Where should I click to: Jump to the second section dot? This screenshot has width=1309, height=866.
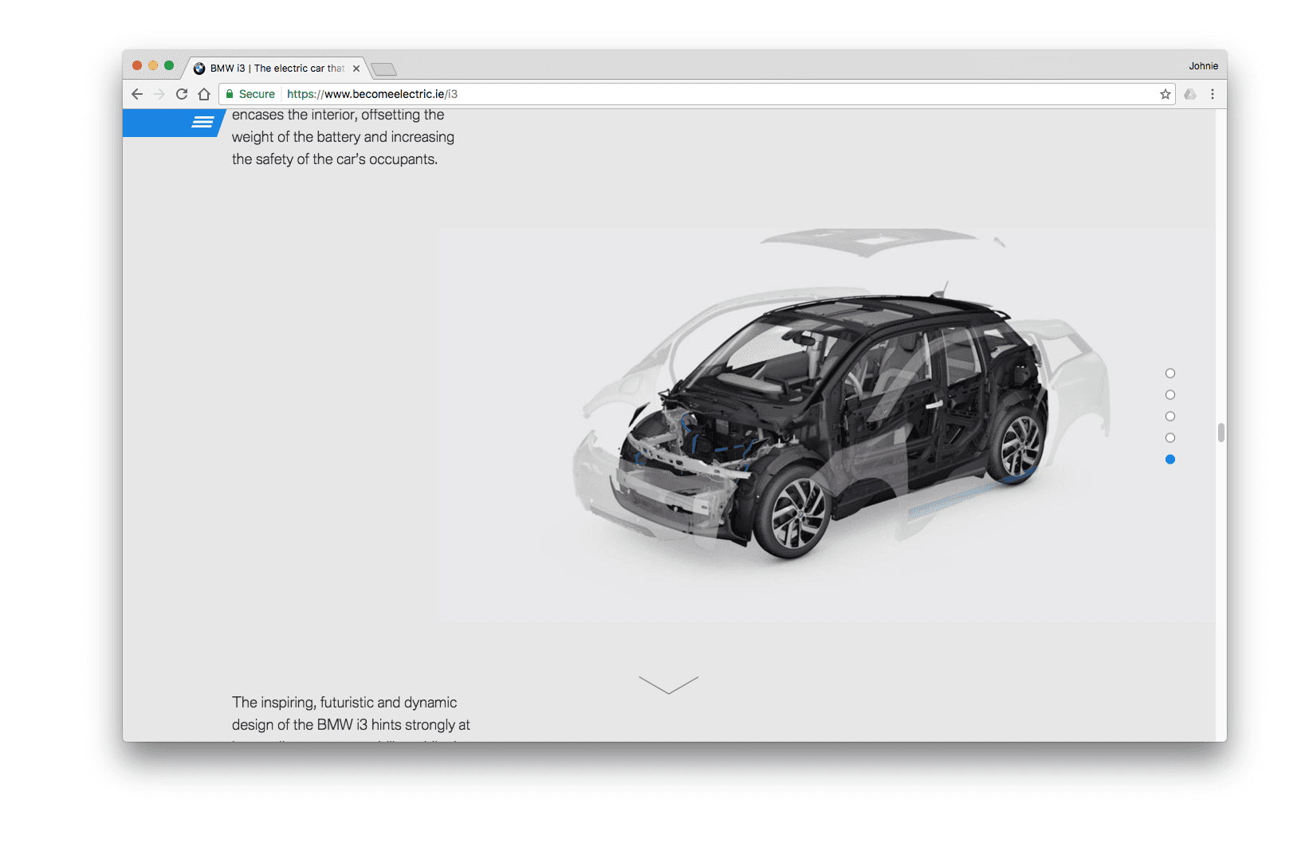[x=1170, y=395]
